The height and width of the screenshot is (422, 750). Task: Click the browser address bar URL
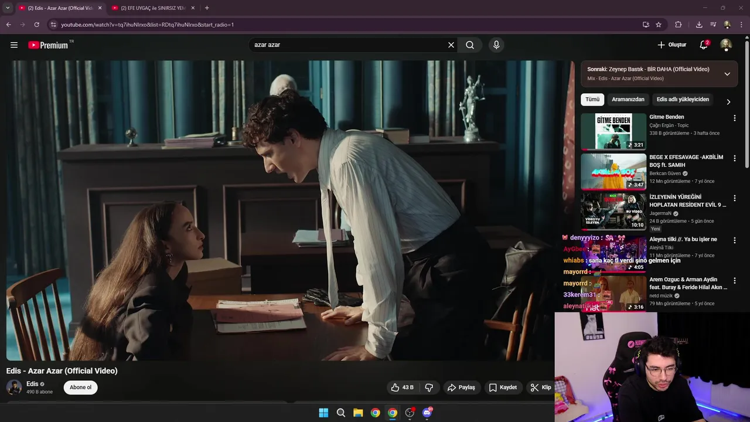148,25
